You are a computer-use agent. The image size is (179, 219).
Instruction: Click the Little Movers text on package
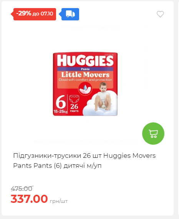pyautogui.click(x=85, y=75)
